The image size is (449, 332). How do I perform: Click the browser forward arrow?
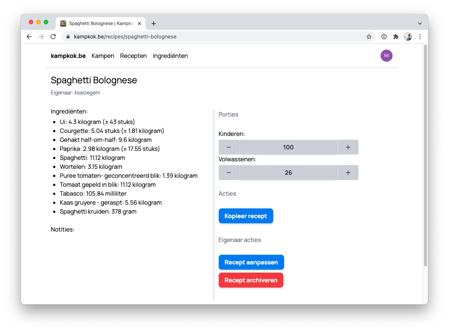coord(41,37)
